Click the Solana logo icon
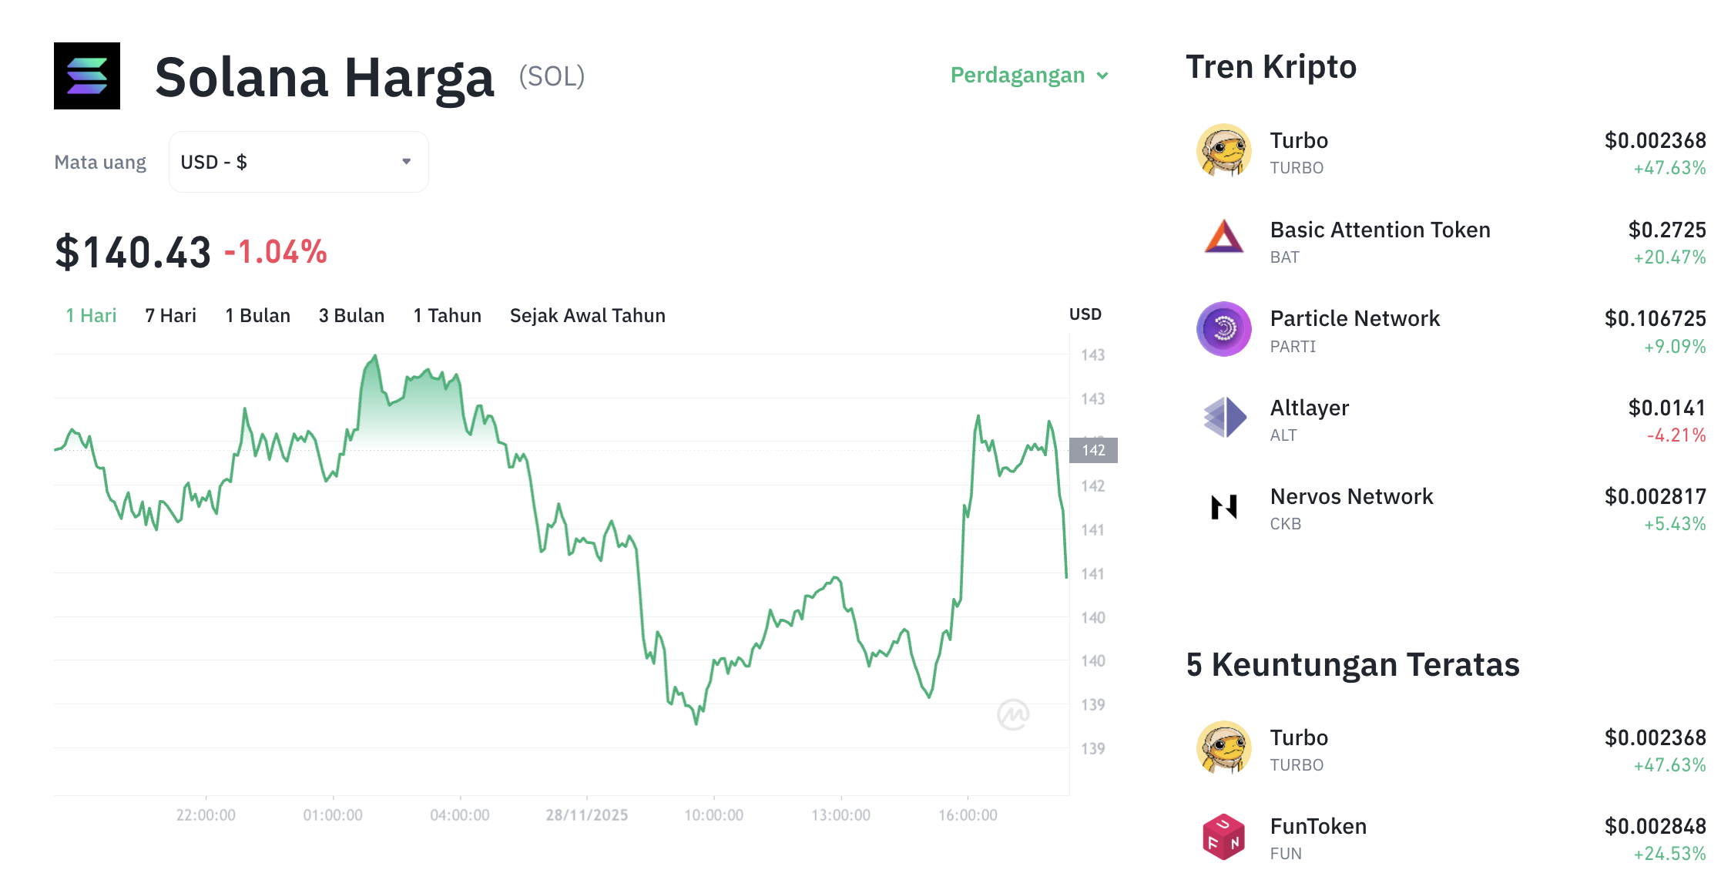1721x880 pixels. click(x=87, y=76)
